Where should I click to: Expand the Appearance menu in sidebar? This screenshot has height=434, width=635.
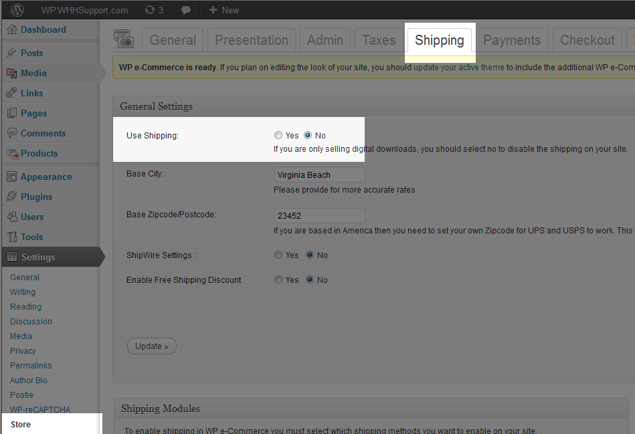pyautogui.click(x=46, y=177)
